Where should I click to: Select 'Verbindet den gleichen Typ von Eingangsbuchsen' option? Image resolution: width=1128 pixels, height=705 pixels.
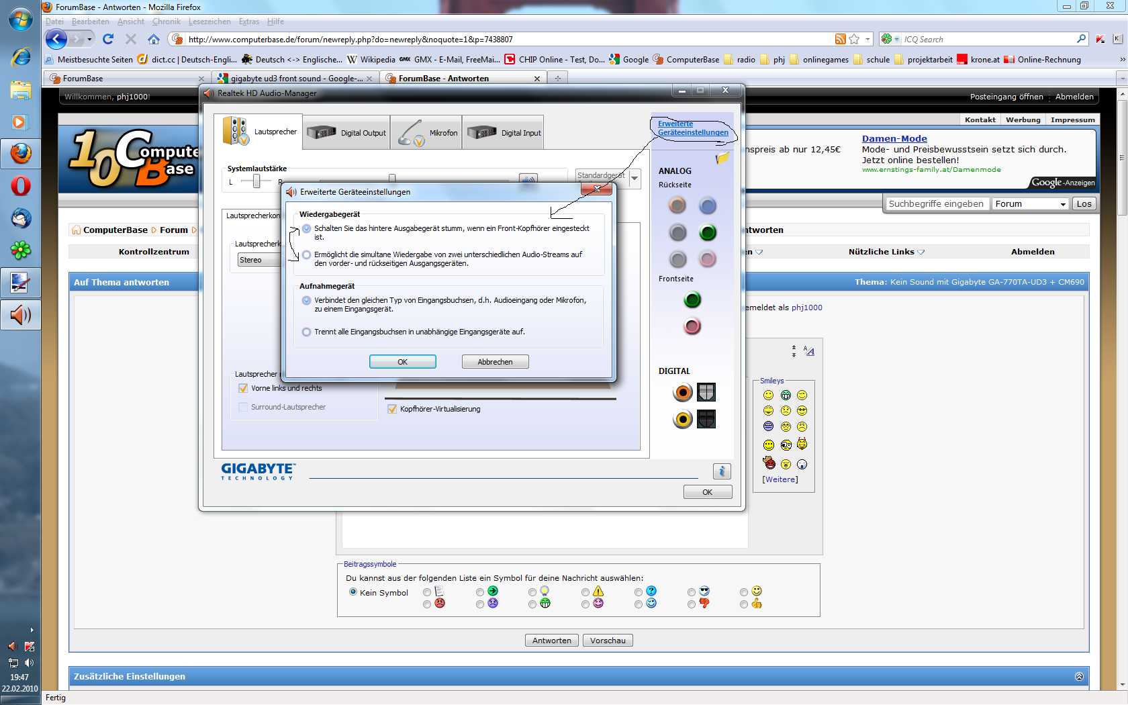click(307, 301)
